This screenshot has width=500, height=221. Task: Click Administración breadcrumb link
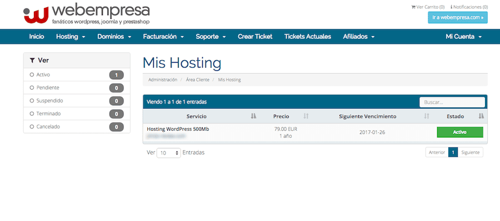[163, 80]
